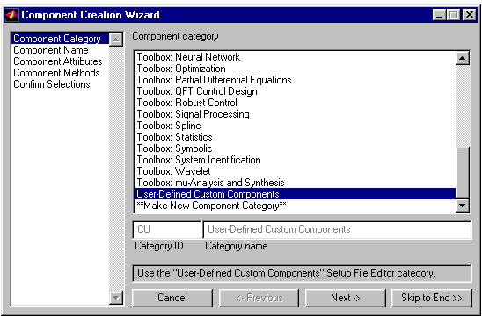Click the left step list scroll-up arrow
Screen dimensions: 482x318
116,40
